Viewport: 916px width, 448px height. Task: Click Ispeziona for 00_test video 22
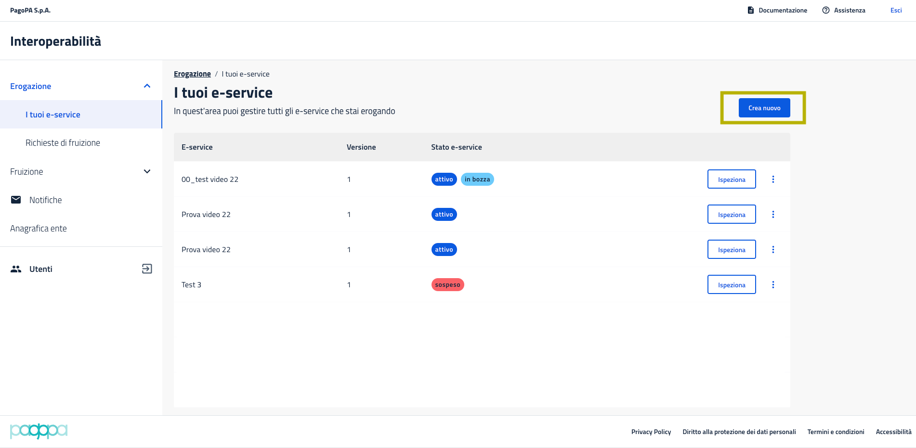(731, 179)
